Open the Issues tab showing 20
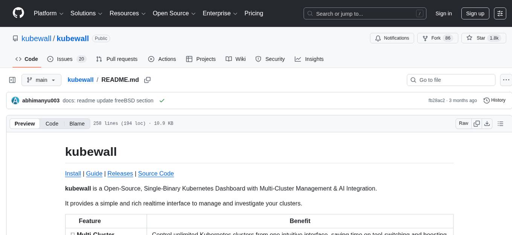 pyautogui.click(x=67, y=59)
